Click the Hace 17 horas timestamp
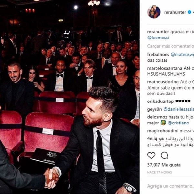Image resolution: width=194 pixels, height=194 pixels. (x=160, y=172)
